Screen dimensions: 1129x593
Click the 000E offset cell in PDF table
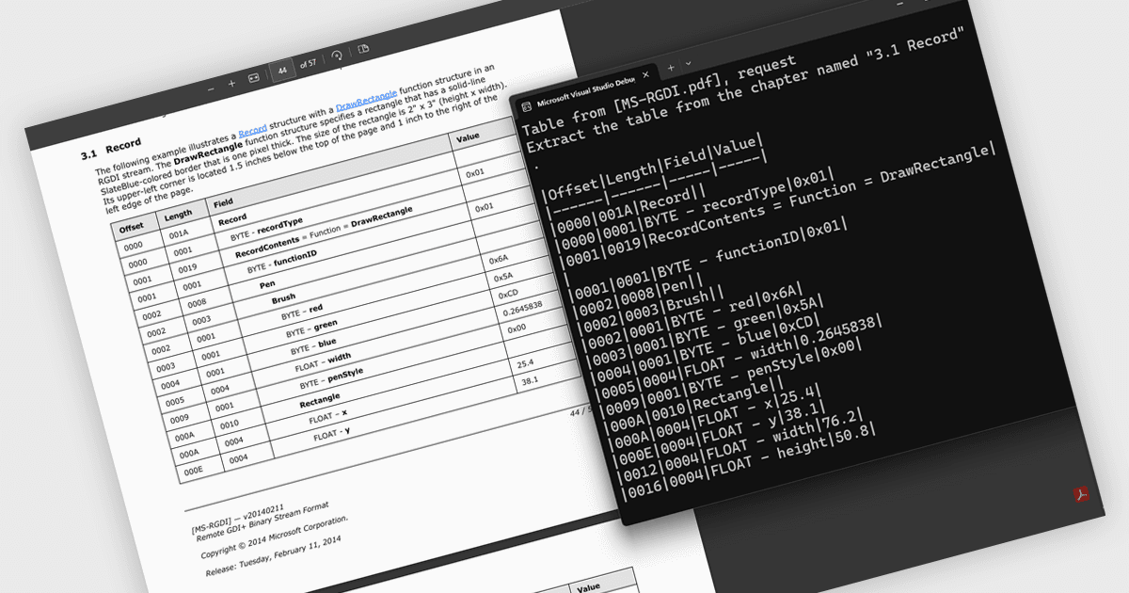click(194, 469)
